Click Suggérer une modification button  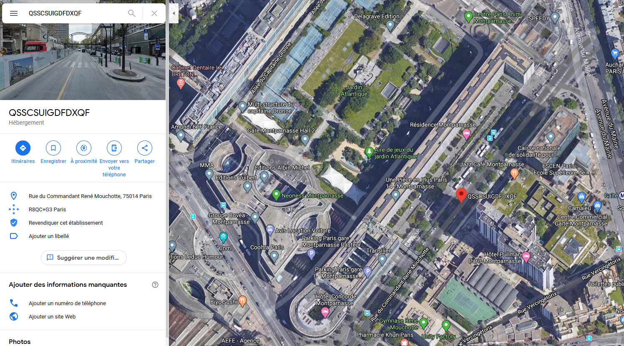coord(84,258)
